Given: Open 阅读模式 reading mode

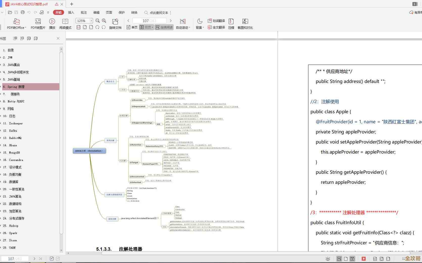Looking at the screenshot, I should point(65,22).
